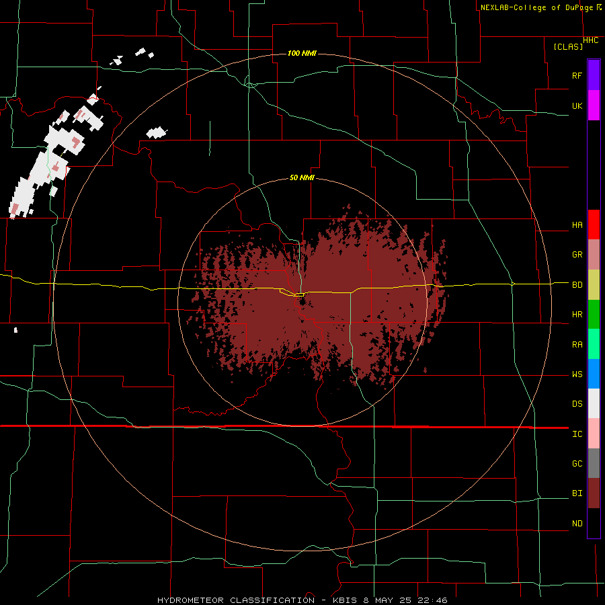Click the RF legend label
The width and height of the screenshot is (605, 605).
coord(577,75)
